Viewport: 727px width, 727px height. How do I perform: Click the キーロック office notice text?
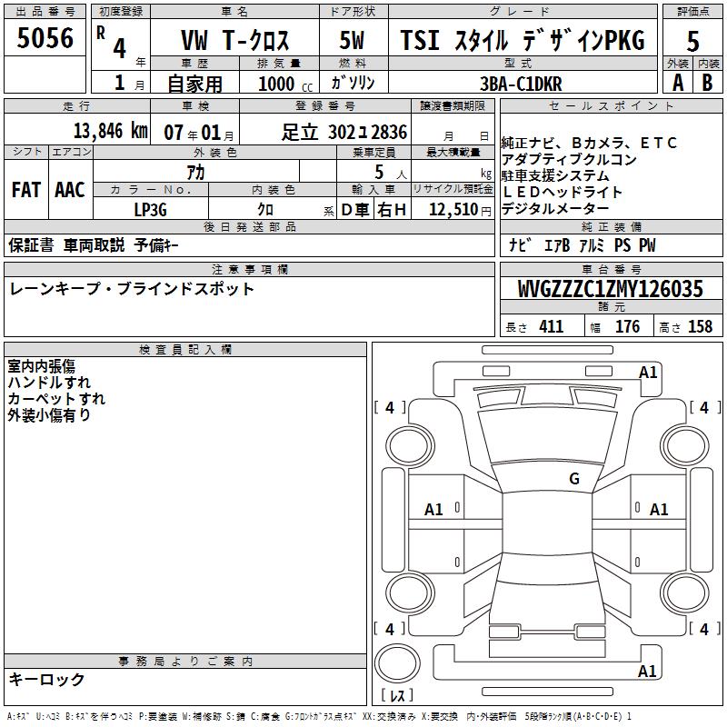(x=46, y=679)
